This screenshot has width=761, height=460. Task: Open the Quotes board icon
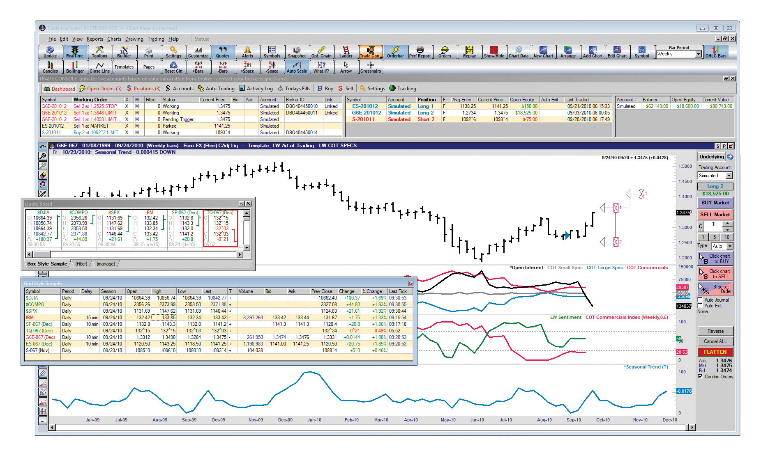[x=223, y=52]
